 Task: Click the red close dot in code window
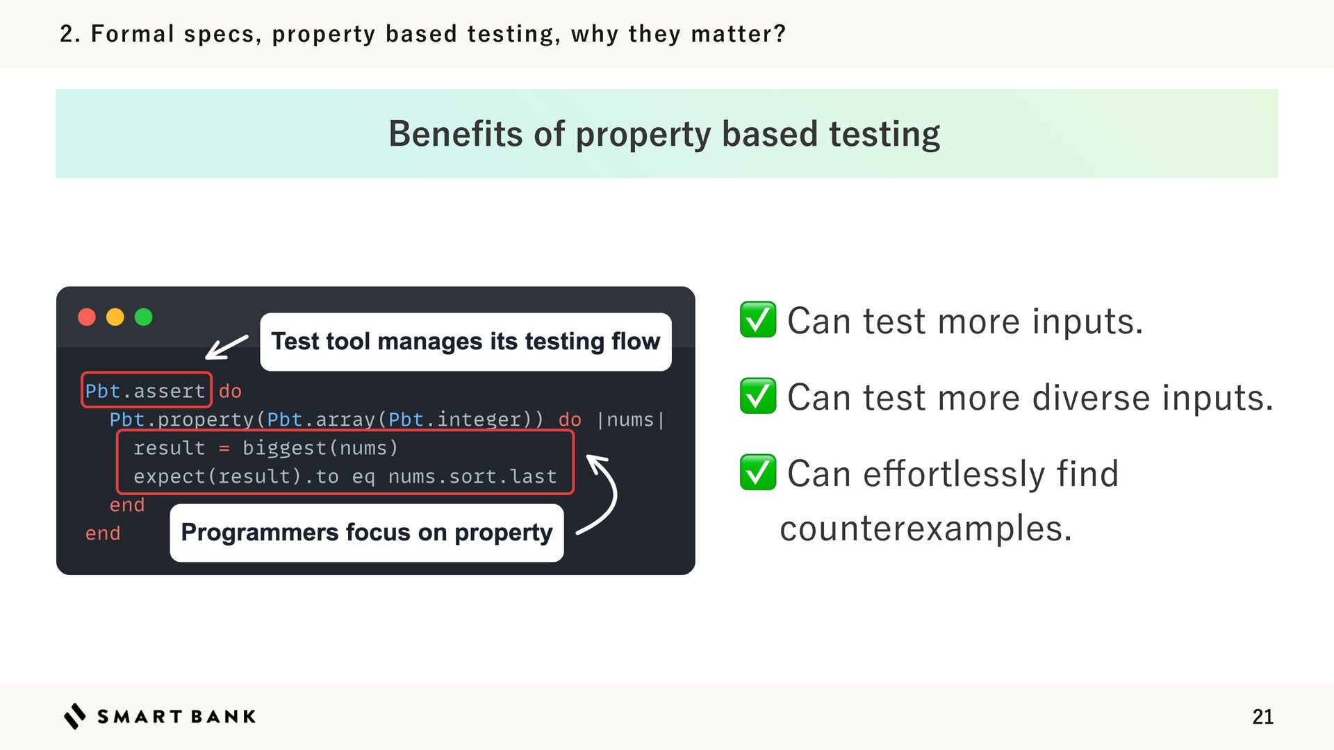[87, 317]
